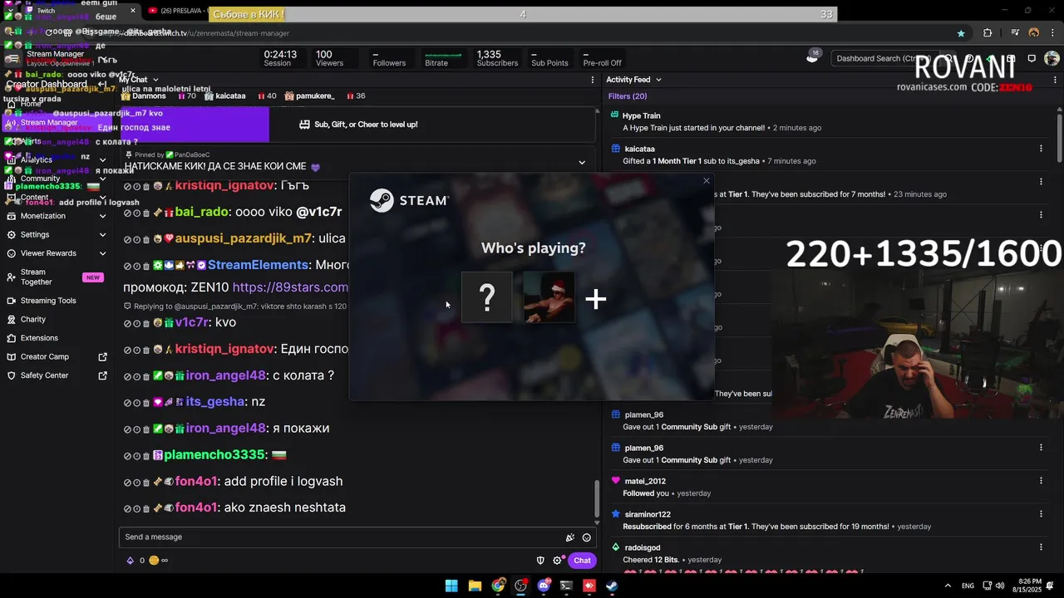
Task: Send message with the Chat button
Action: pos(582,561)
